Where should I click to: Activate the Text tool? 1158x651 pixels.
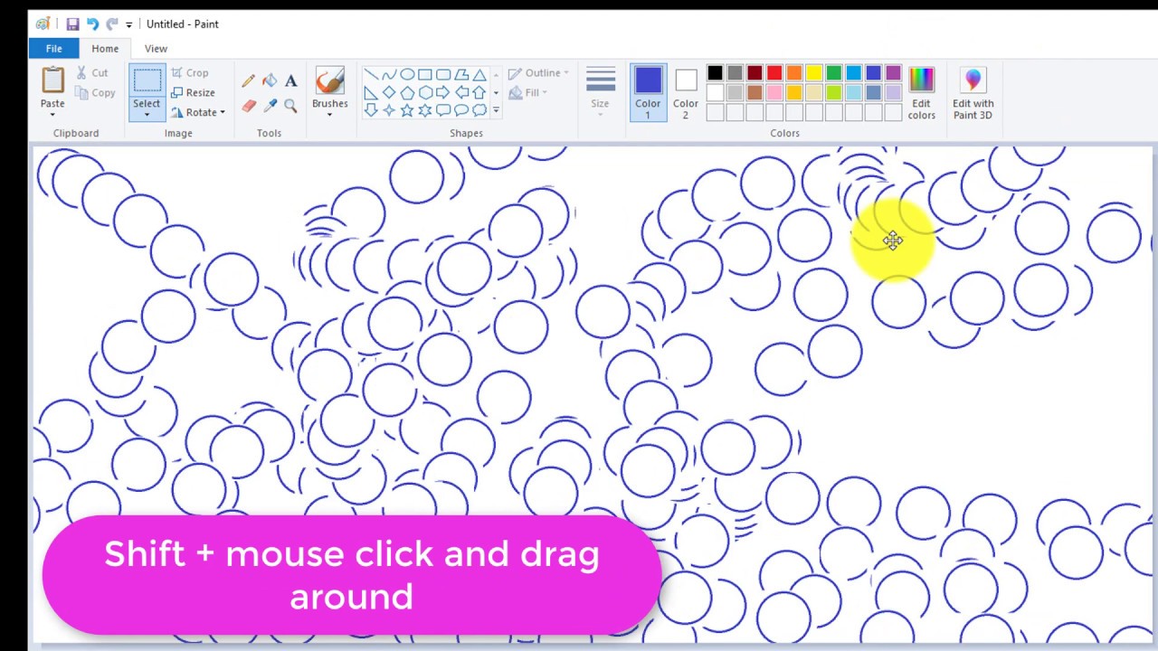click(290, 80)
